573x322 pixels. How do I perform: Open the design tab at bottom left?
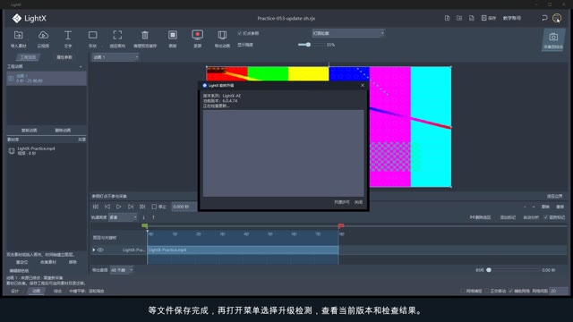[14, 291]
